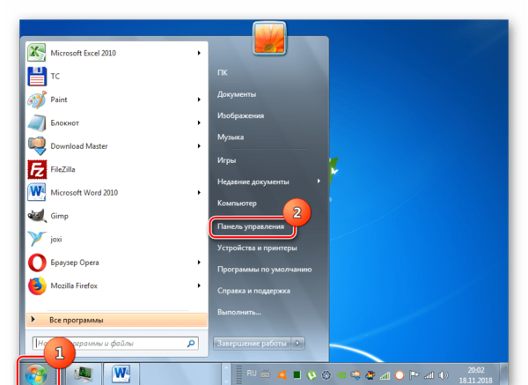Image resolution: width=528 pixels, height=385 pixels.
Task: Open Справка и поддержка
Action: (254, 291)
